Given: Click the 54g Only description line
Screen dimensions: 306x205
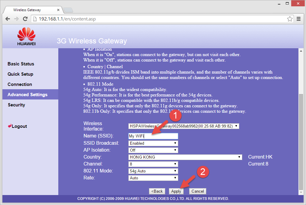Looking at the screenshot, I should (x=160, y=106).
